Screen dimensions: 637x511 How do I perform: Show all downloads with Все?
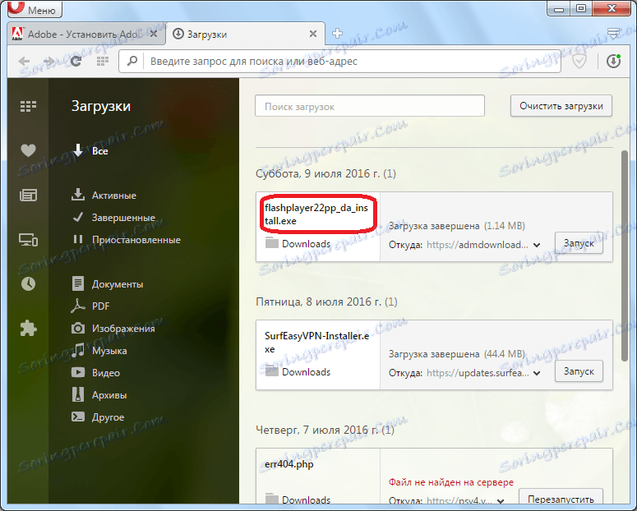click(90, 151)
